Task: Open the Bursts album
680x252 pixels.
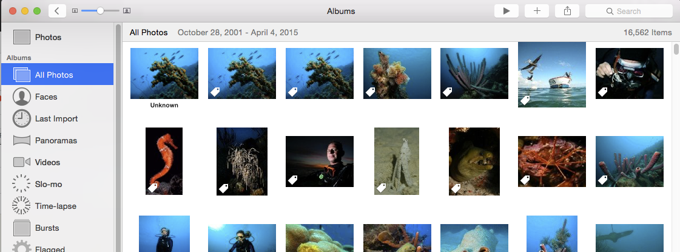Action: [57, 228]
